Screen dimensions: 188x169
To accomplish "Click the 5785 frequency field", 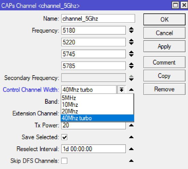I will click(93, 66).
